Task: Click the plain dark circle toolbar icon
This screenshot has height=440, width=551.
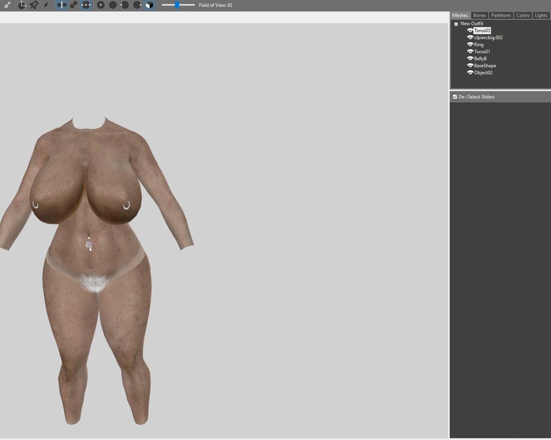Action: point(113,5)
